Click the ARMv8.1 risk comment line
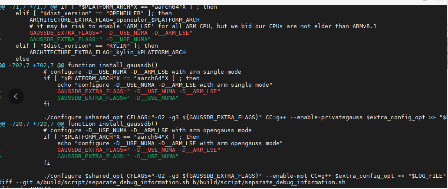The width and height of the screenshot is (448, 189). 203,26
